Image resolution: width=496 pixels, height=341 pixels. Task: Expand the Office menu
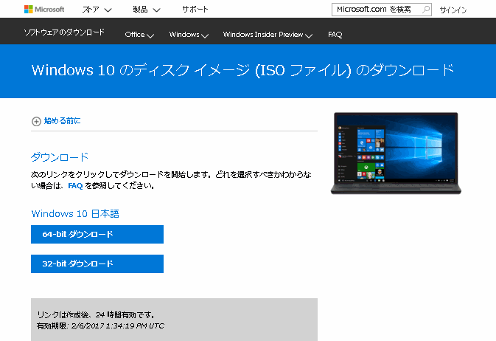click(139, 35)
